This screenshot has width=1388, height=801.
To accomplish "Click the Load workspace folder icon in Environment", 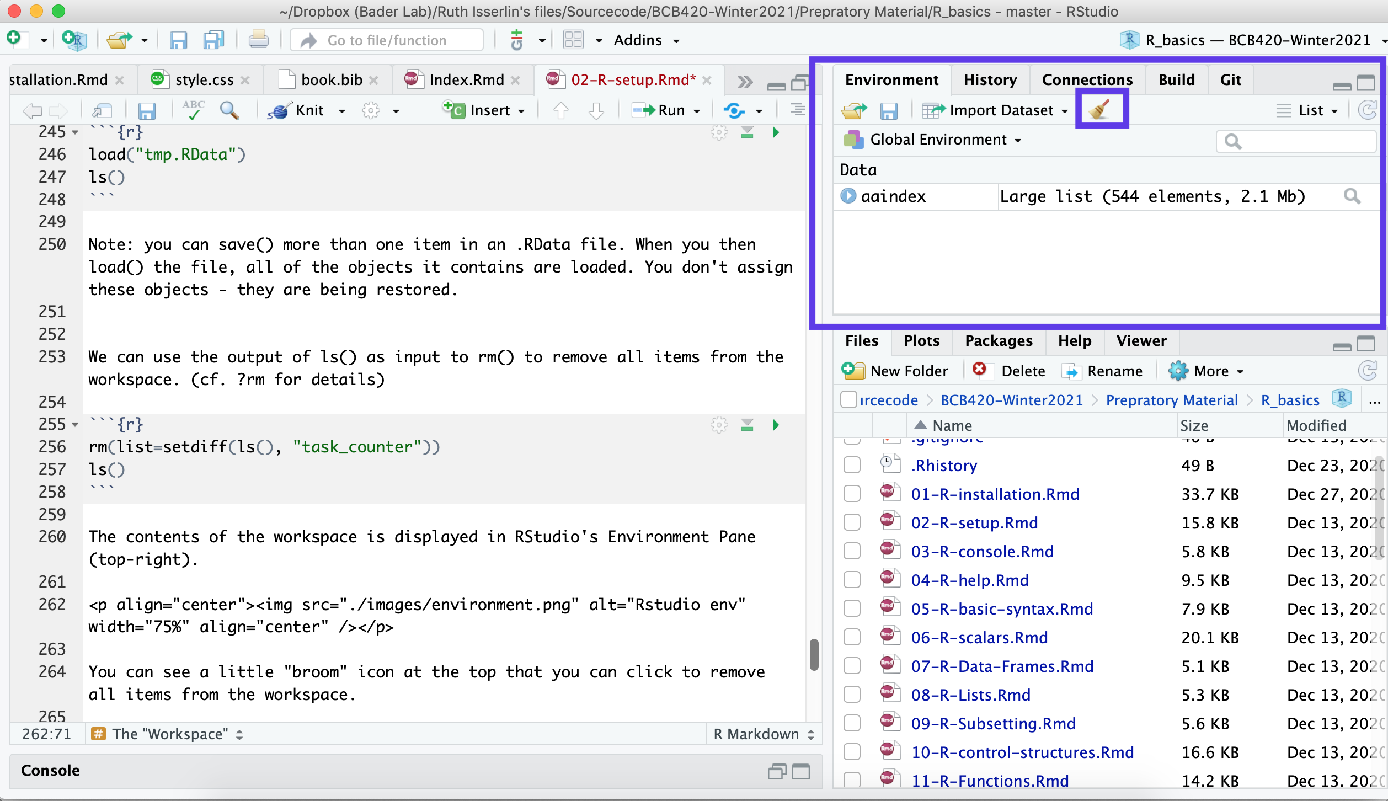I will click(x=855, y=111).
